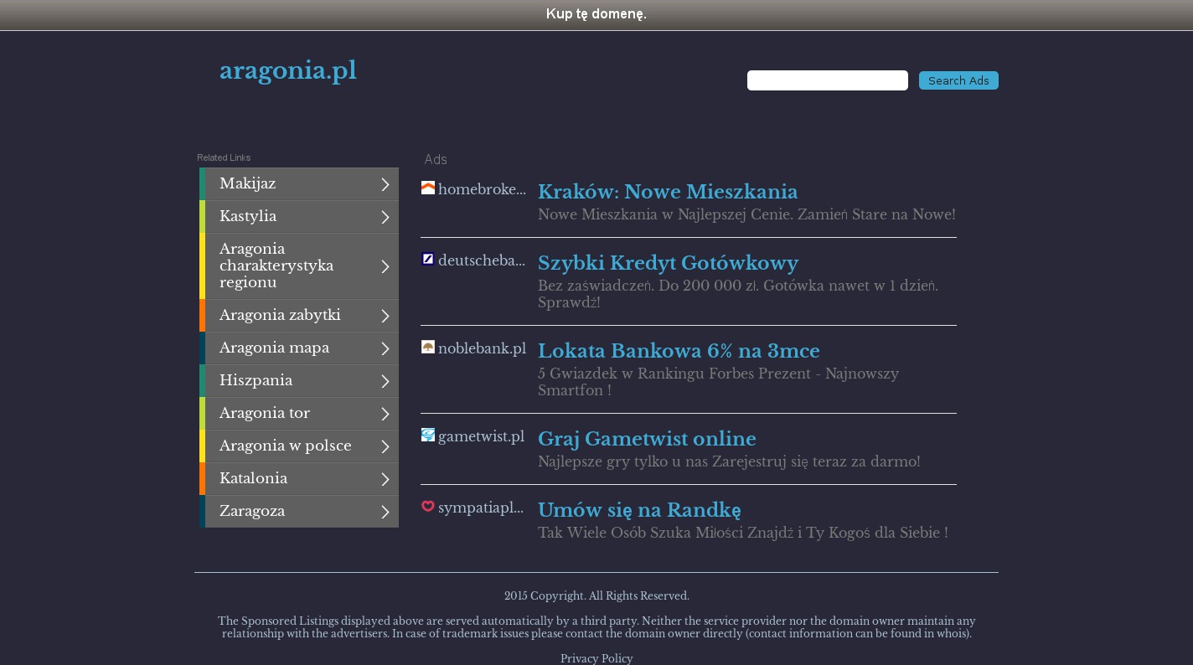Open the Kraków: Nowe Mieszkania ad
Image resolution: width=1193 pixels, height=665 pixels.
click(667, 193)
